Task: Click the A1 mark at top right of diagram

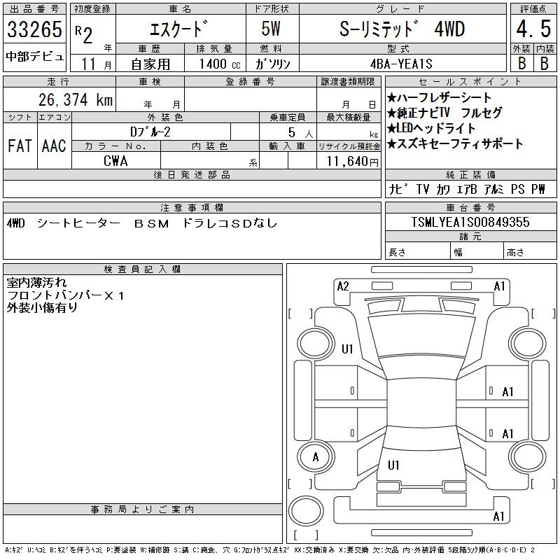Action: click(x=500, y=286)
